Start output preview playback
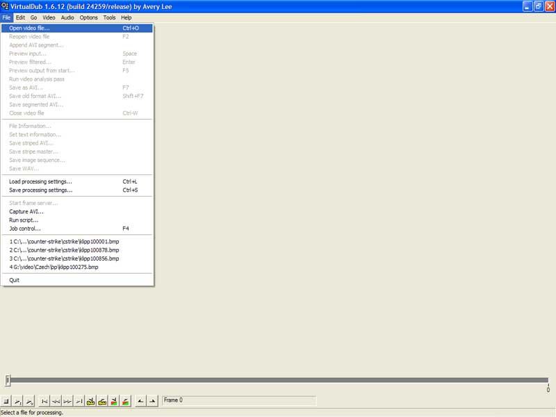The height and width of the screenshot is (417, 556). 29,401
